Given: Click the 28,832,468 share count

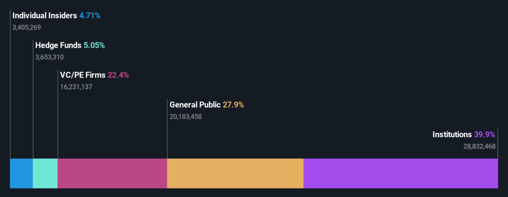Looking at the screenshot, I should tap(479, 146).
